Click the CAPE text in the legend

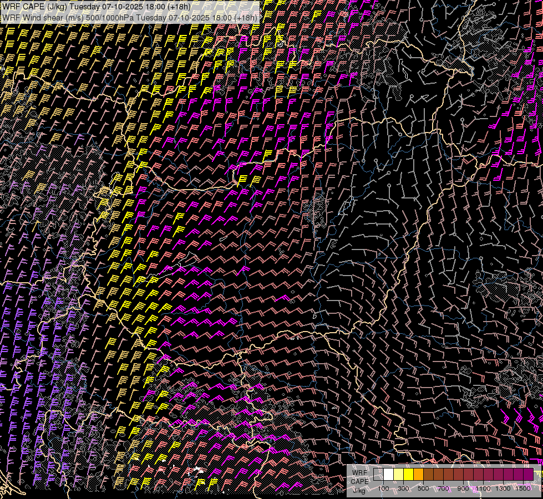(359, 481)
